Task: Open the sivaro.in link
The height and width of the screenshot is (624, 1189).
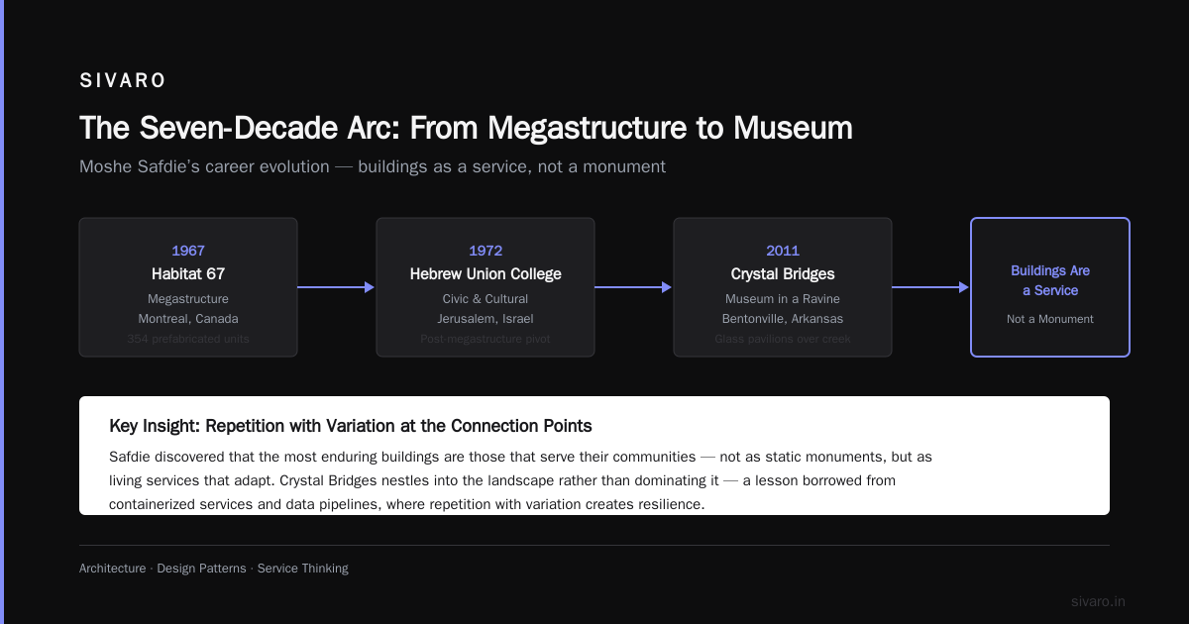Action: (x=1099, y=601)
